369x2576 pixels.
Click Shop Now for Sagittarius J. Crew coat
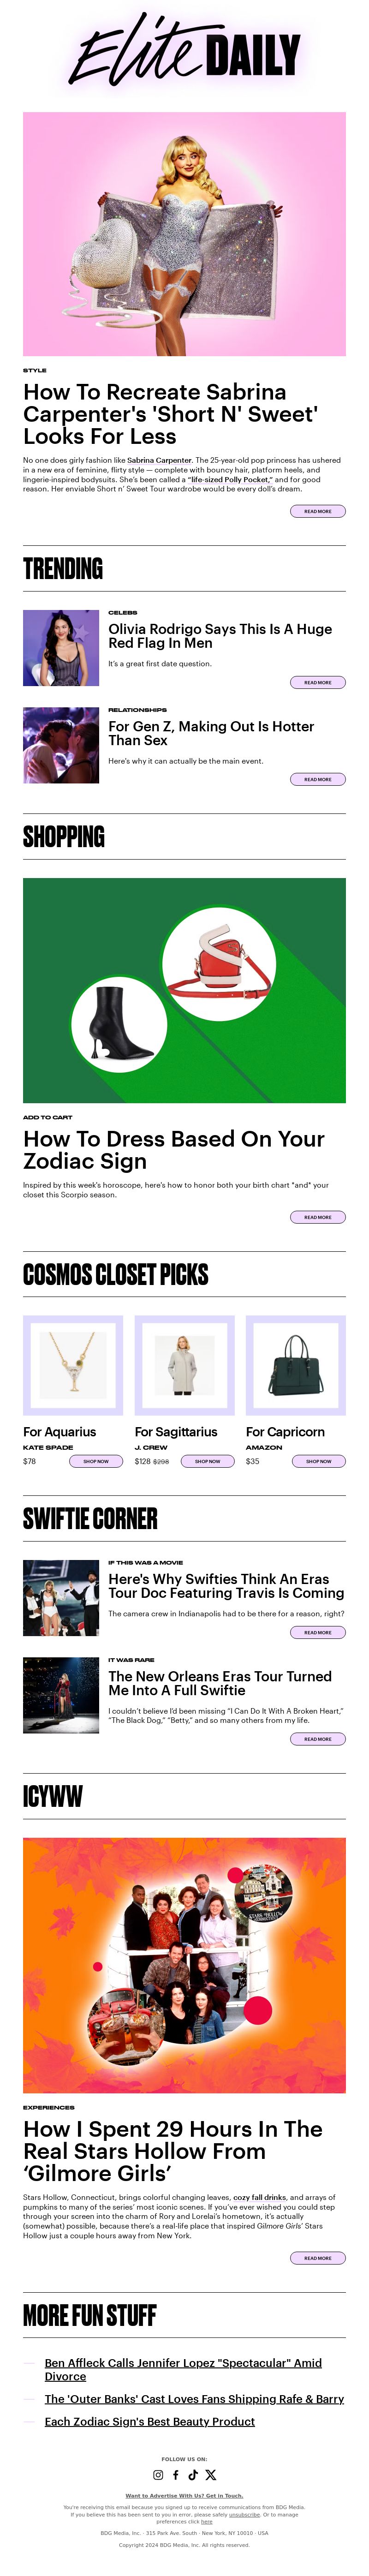tap(208, 1461)
